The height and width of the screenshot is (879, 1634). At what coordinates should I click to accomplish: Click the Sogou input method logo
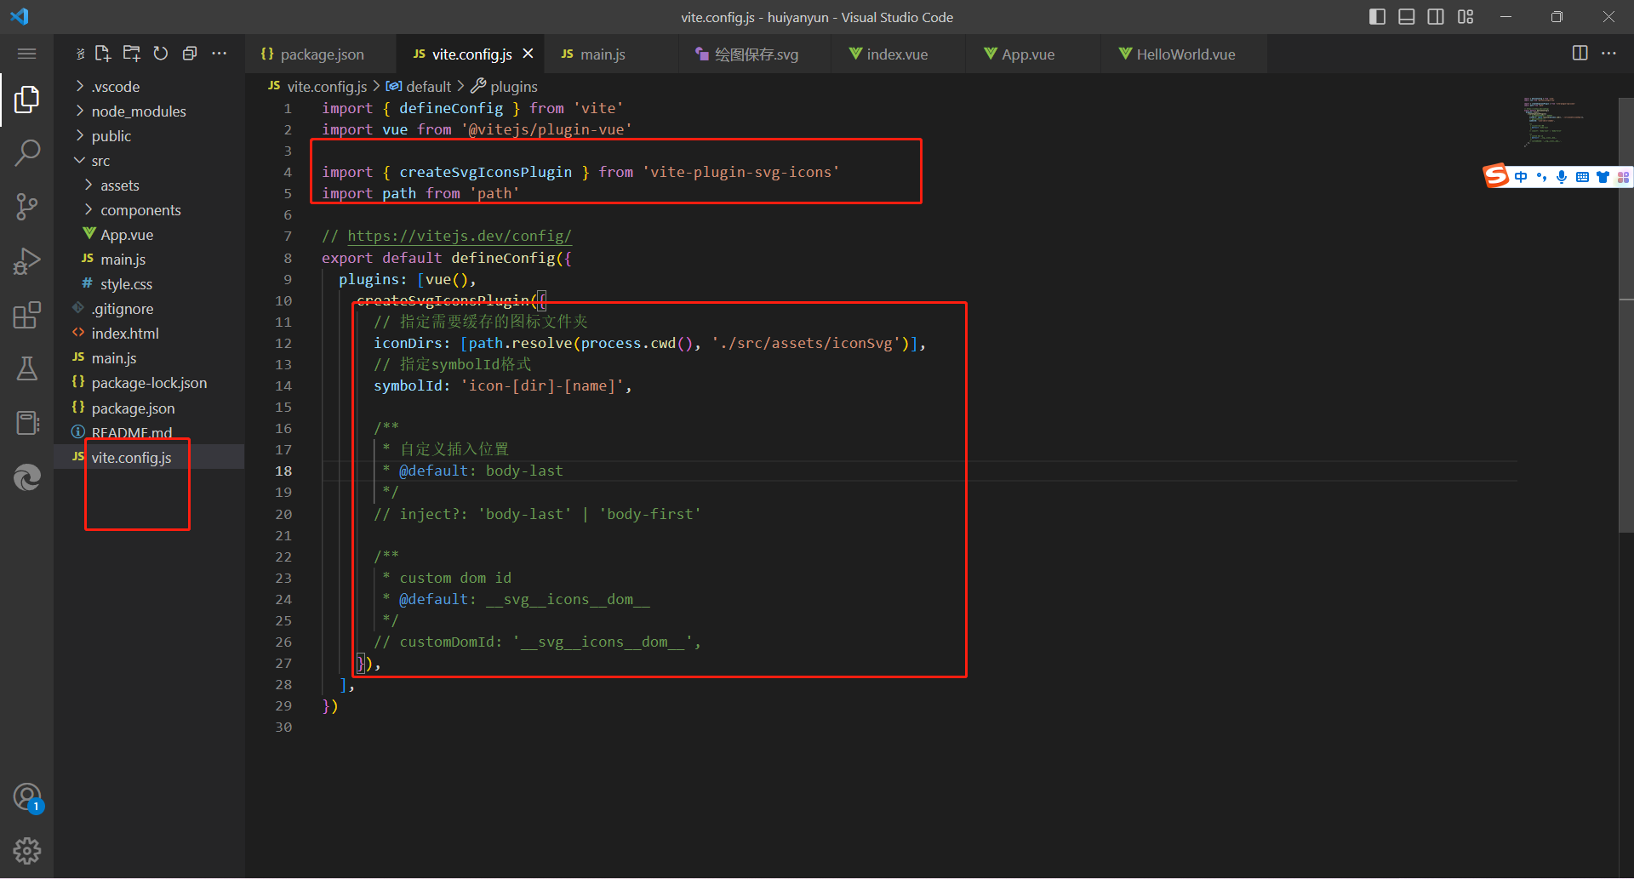tap(1496, 175)
